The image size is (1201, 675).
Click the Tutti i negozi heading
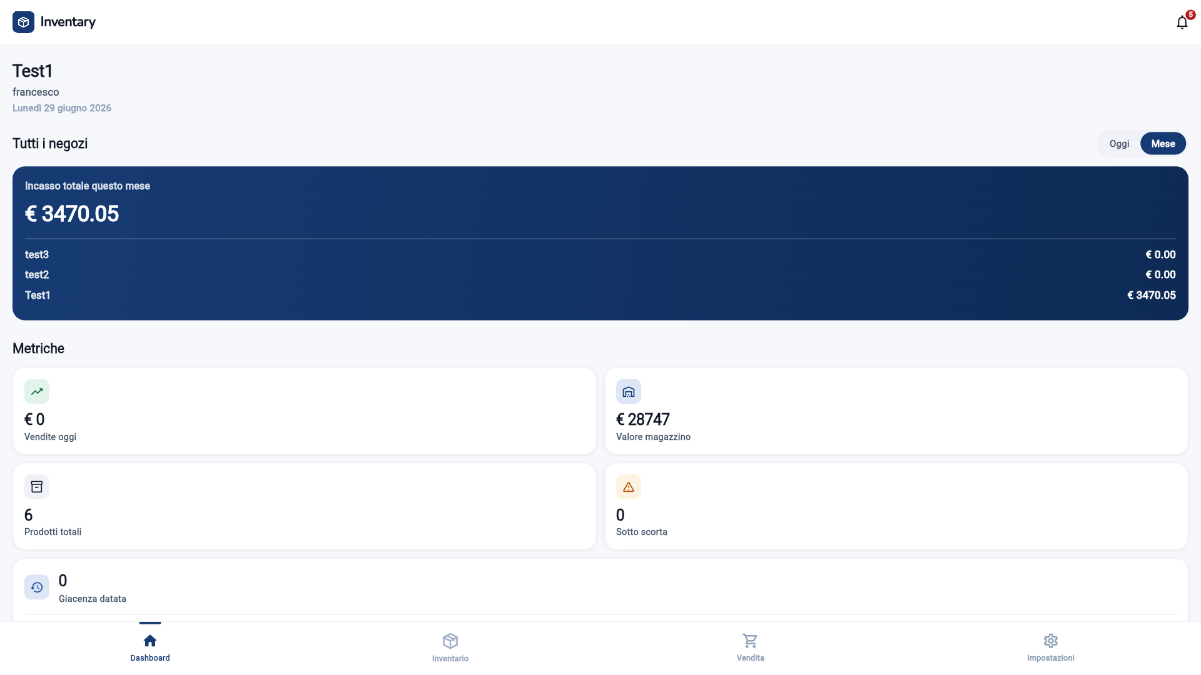[50, 144]
